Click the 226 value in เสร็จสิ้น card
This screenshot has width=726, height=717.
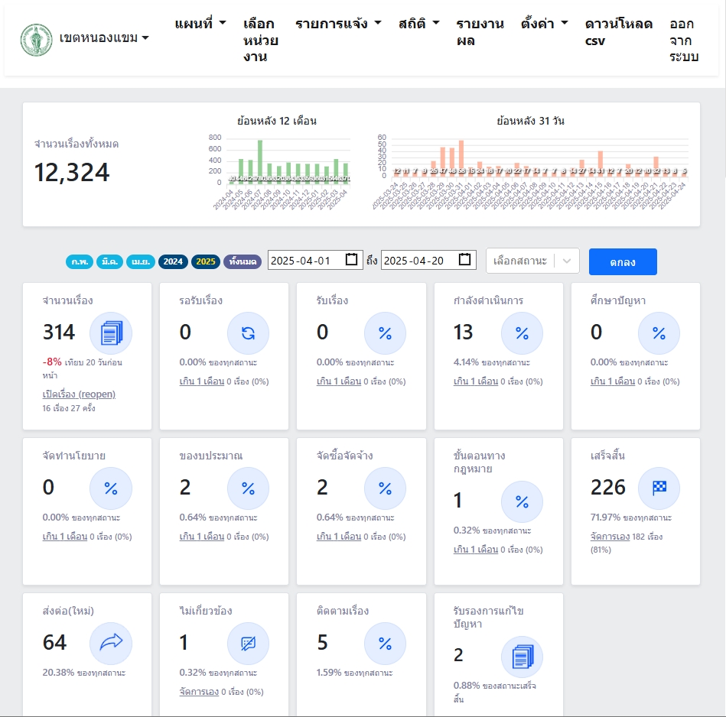(x=608, y=488)
